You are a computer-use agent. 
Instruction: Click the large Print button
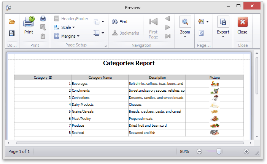29,25
